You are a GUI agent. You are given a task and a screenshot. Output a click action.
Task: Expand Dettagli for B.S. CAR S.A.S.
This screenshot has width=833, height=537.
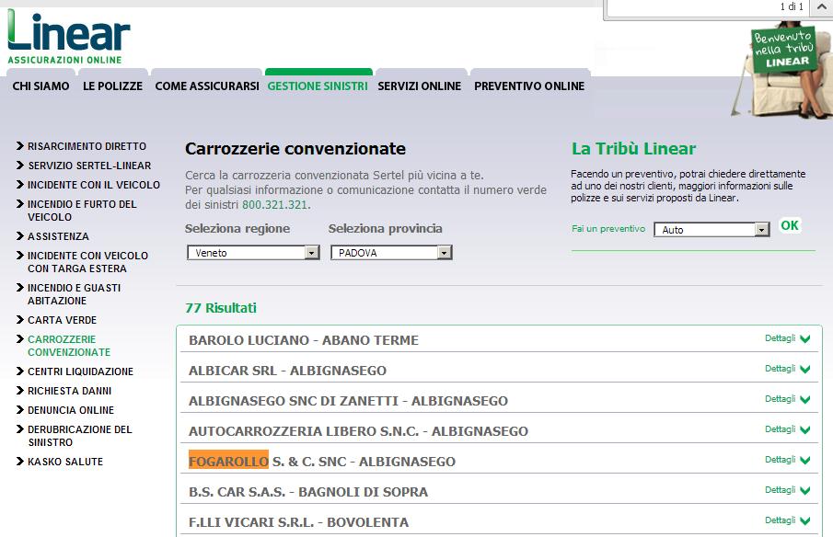(x=787, y=490)
